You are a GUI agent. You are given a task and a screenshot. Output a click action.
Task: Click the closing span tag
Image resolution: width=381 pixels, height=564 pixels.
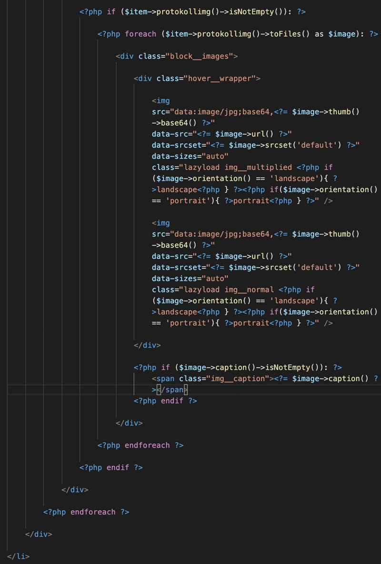(172, 390)
